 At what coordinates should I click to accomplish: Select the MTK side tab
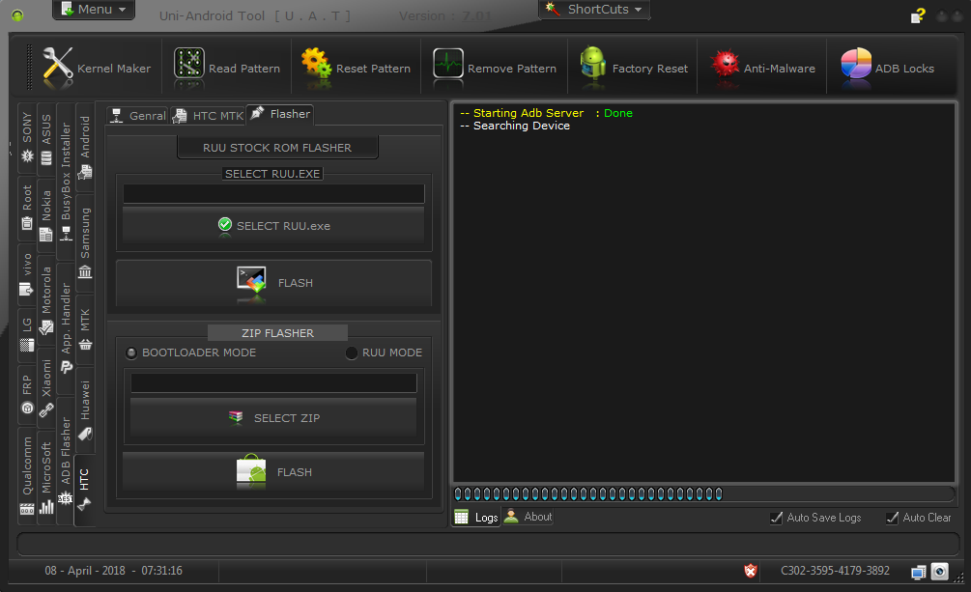coord(85,329)
